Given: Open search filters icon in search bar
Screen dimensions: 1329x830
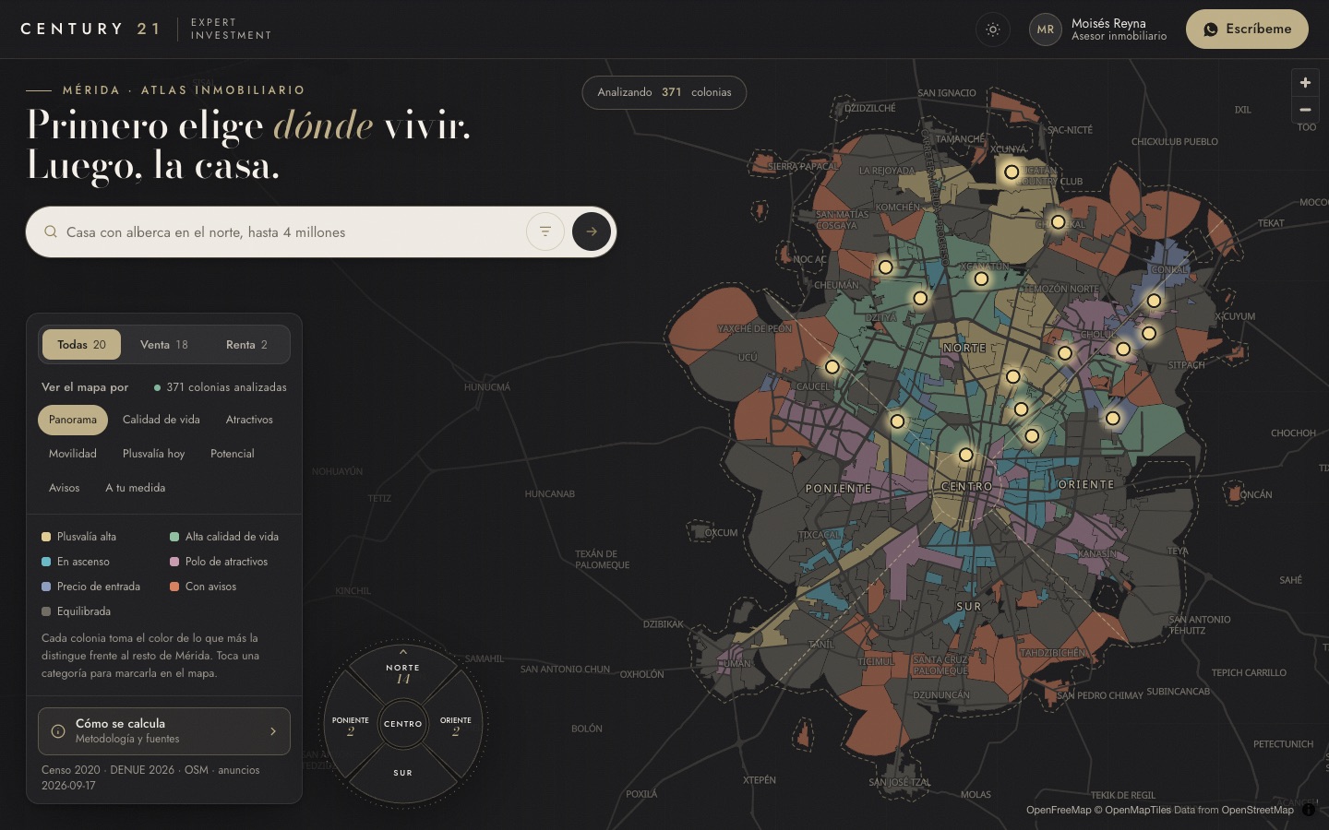Looking at the screenshot, I should click(545, 231).
